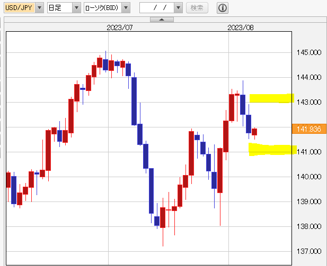
Task: Click the 145.000 price axis label
Action: pos(309,52)
